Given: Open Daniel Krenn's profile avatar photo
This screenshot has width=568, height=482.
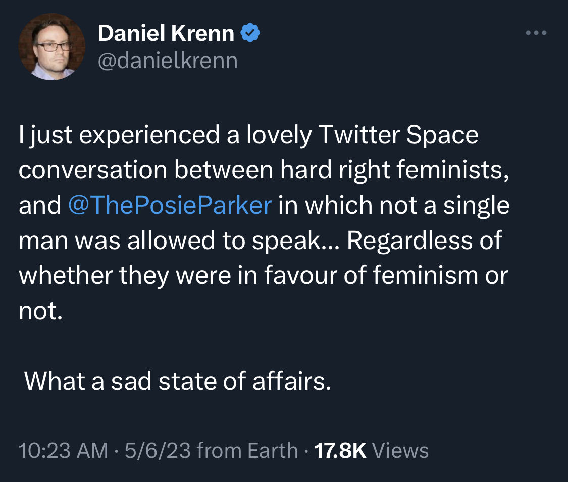Looking at the screenshot, I should pyautogui.click(x=51, y=46).
